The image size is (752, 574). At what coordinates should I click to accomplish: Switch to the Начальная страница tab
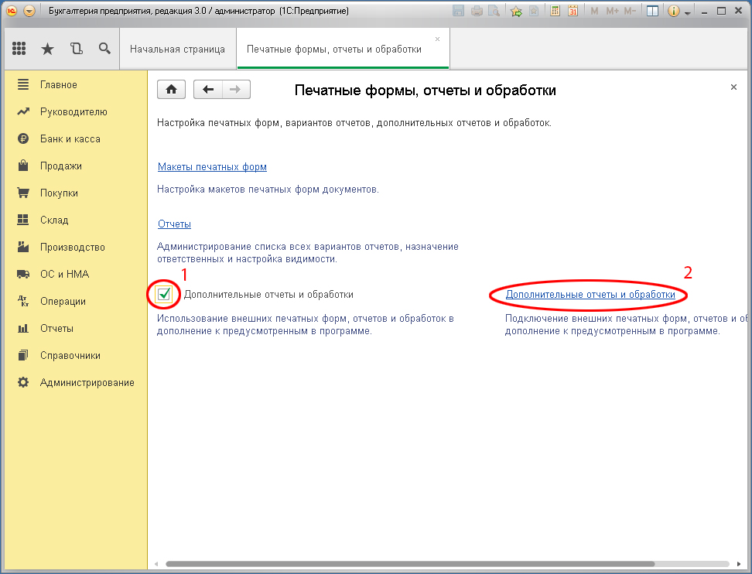pos(177,49)
